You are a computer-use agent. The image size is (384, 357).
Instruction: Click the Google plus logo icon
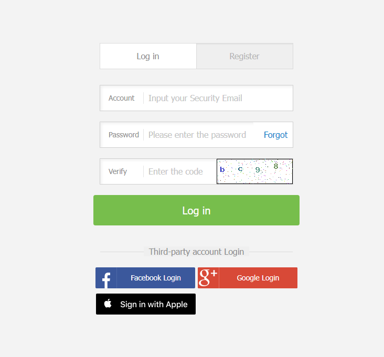208,278
